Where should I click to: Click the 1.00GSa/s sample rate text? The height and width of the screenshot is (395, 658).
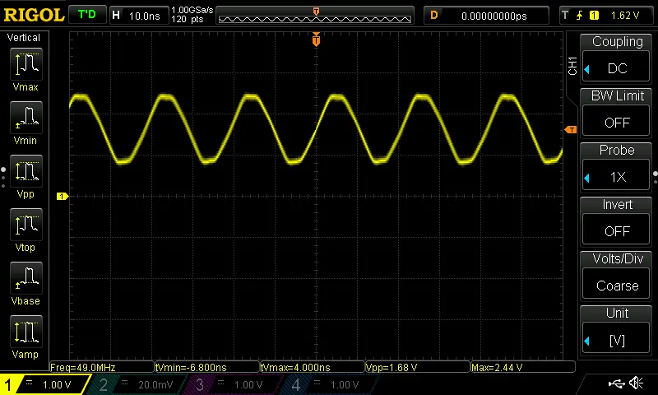coord(192,10)
